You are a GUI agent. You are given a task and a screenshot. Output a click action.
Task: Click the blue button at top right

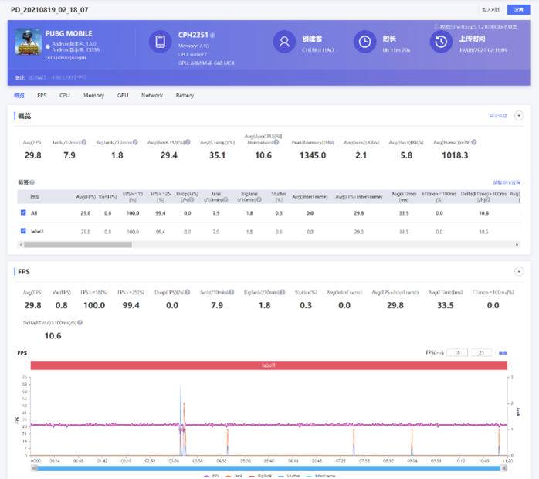(x=519, y=10)
